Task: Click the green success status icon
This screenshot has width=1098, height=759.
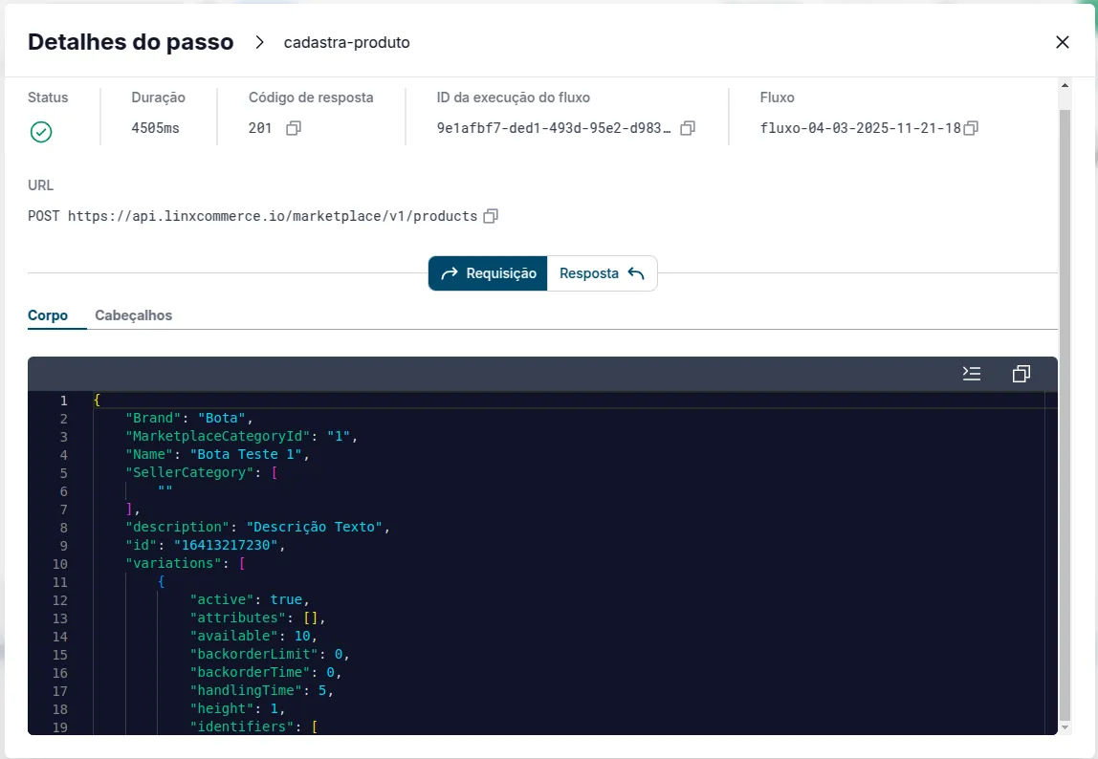Action: tap(41, 132)
